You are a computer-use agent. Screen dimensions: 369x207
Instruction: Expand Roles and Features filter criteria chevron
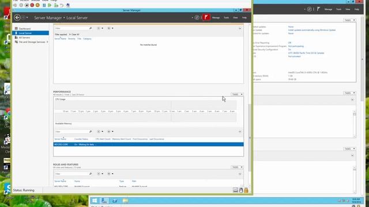tap(240, 174)
